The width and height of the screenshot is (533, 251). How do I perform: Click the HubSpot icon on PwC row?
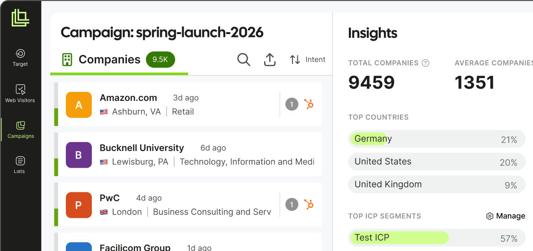(309, 205)
